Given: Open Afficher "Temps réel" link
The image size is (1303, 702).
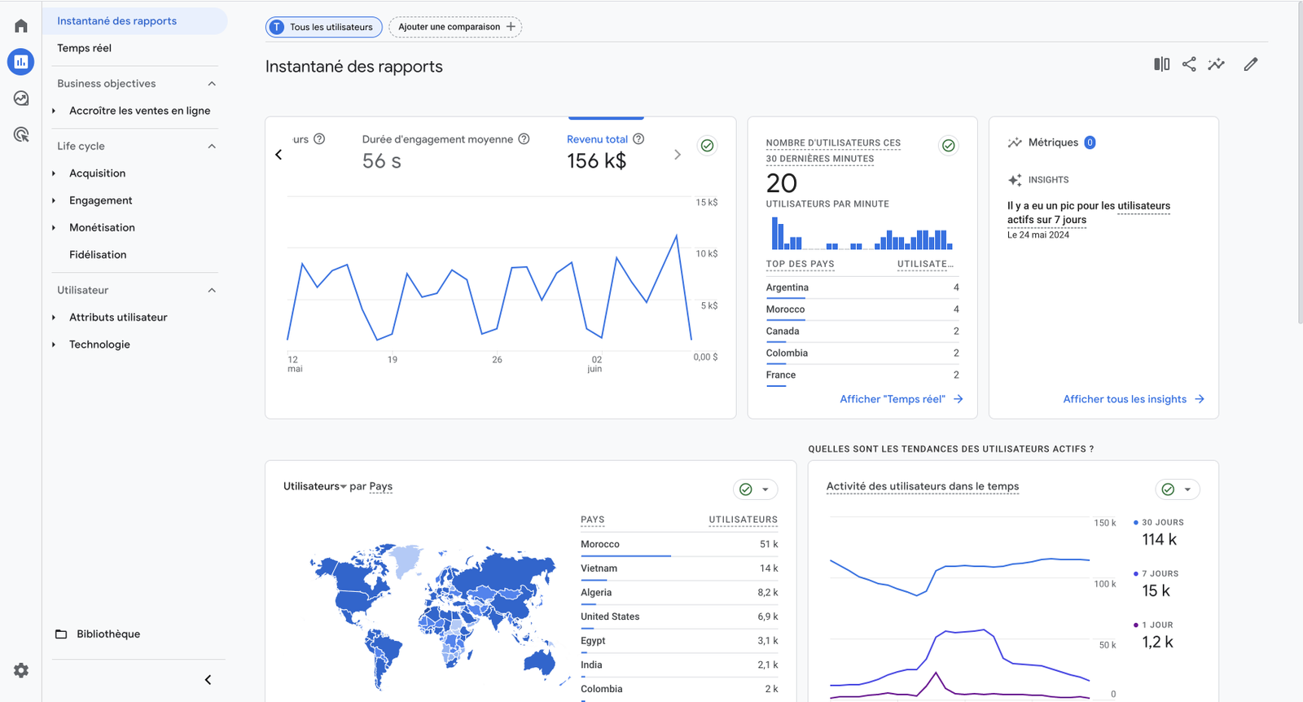Looking at the screenshot, I should pyautogui.click(x=902, y=399).
